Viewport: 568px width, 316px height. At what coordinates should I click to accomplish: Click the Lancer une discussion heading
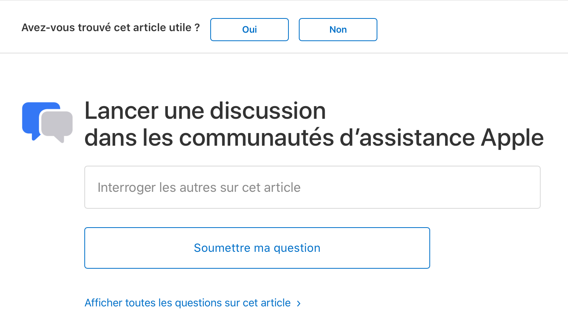click(x=205, y=111)
